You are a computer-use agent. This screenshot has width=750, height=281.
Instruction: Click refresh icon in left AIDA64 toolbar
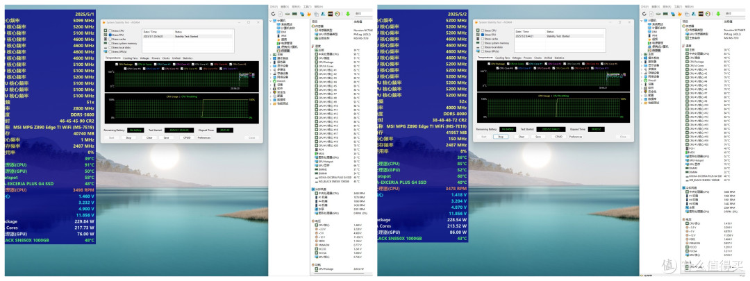click(x=273, y=14)
